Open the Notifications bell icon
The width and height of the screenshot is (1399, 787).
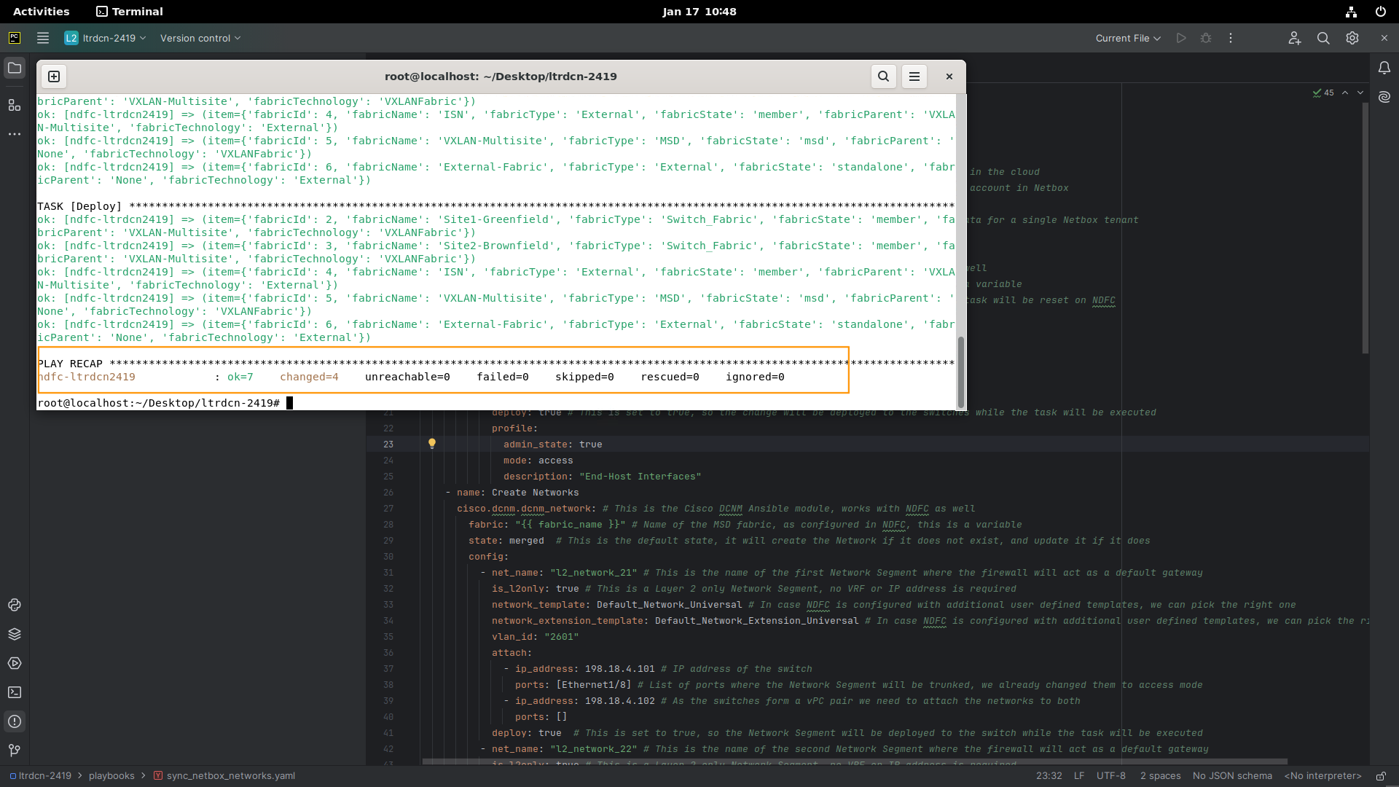[x=1384, y=68]
